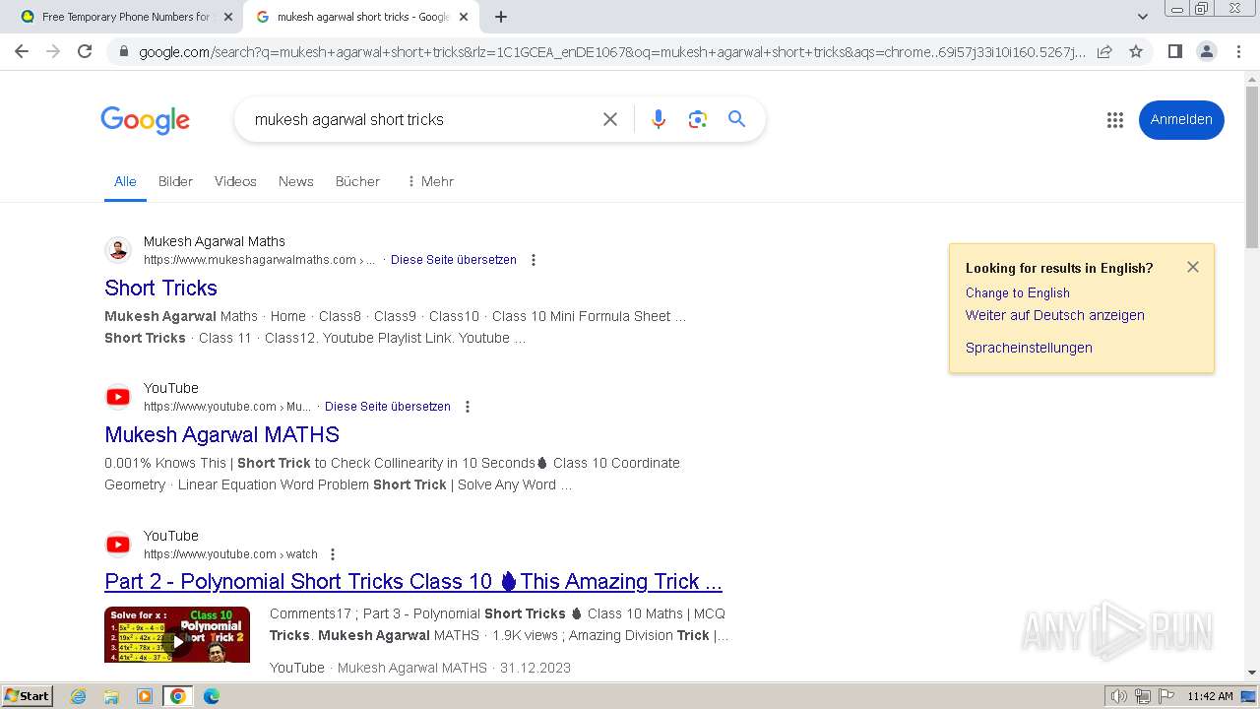Viewport: 1260px width, 709px height.
Task: Translate the YouTube channel result page
Action: (x=388, y=407)
